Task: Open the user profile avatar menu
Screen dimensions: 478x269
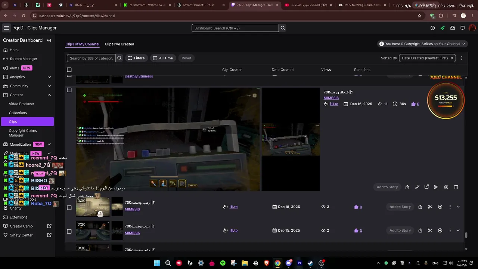Action: 472,28
